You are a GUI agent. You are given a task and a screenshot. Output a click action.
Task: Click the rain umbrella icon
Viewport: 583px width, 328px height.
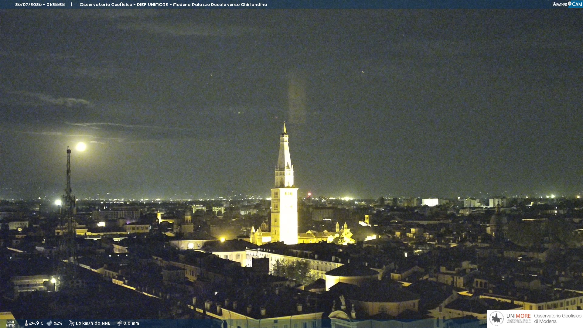119,323
